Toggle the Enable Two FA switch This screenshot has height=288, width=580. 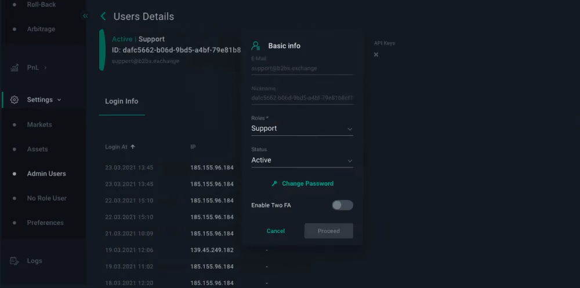pos(342,205)
